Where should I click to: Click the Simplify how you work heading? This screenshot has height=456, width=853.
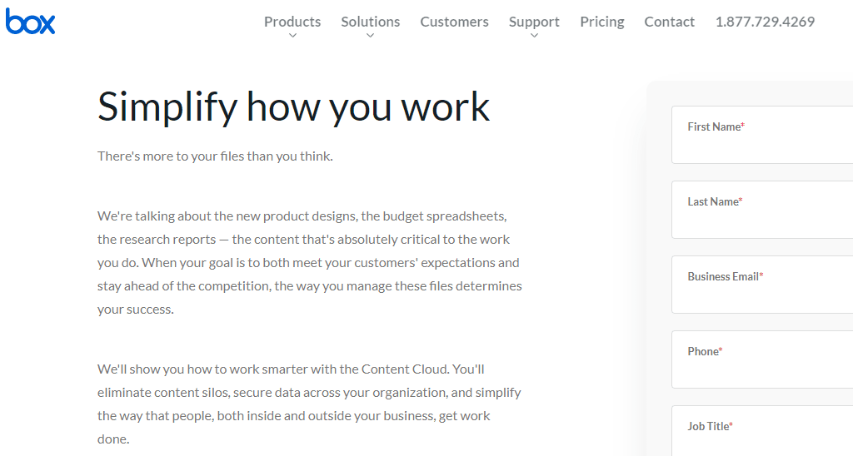[x=294, y=107]
